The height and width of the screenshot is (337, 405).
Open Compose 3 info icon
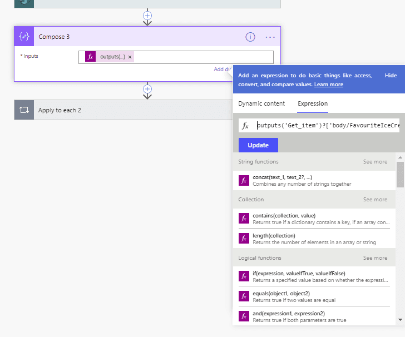tap(250, 37)
